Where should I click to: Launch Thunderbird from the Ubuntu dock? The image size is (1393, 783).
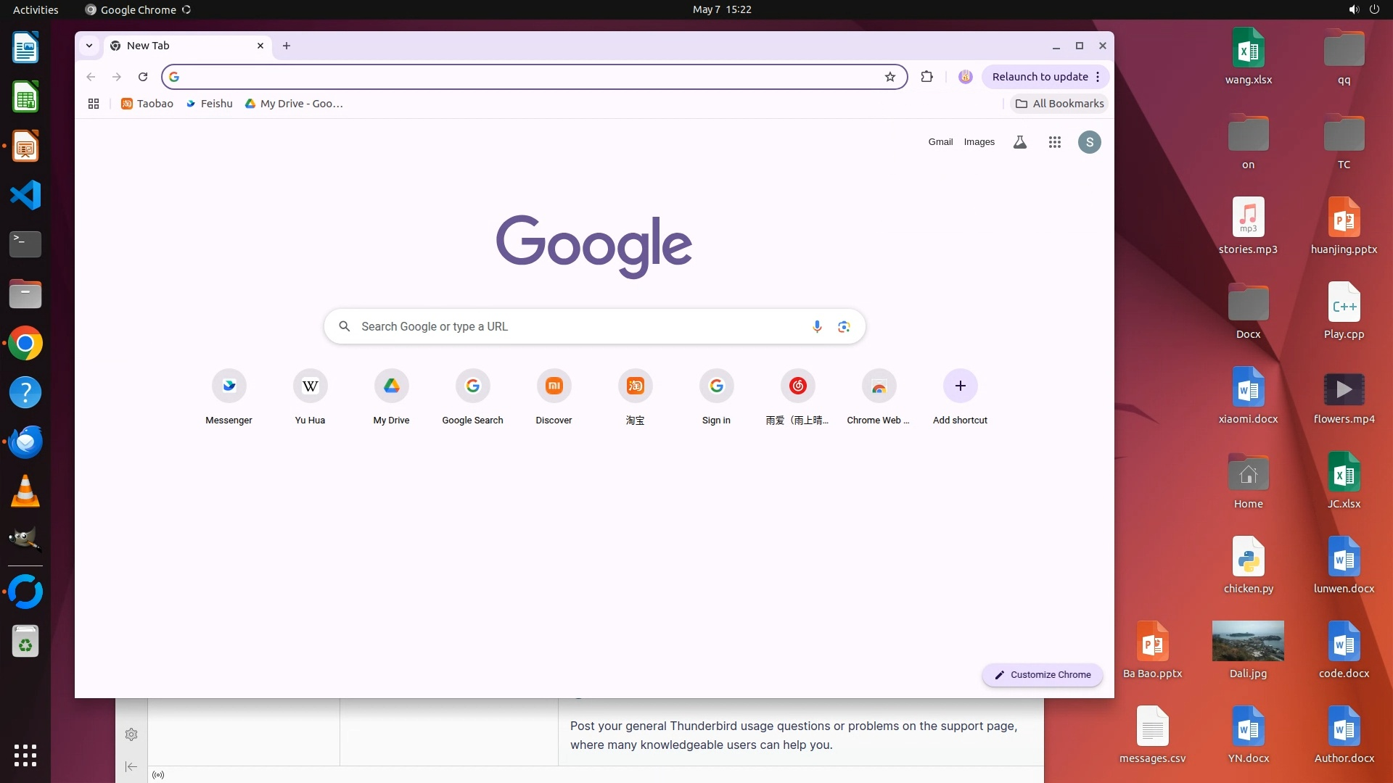[25, 442]
